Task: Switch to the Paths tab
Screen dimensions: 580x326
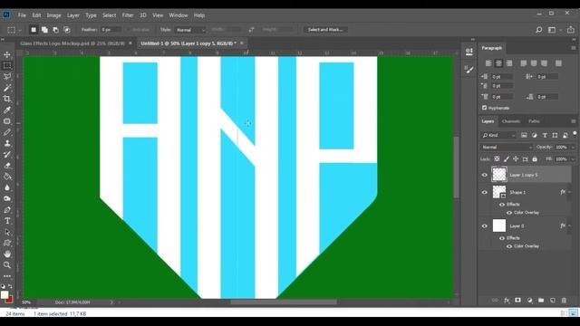Action: 534,121
